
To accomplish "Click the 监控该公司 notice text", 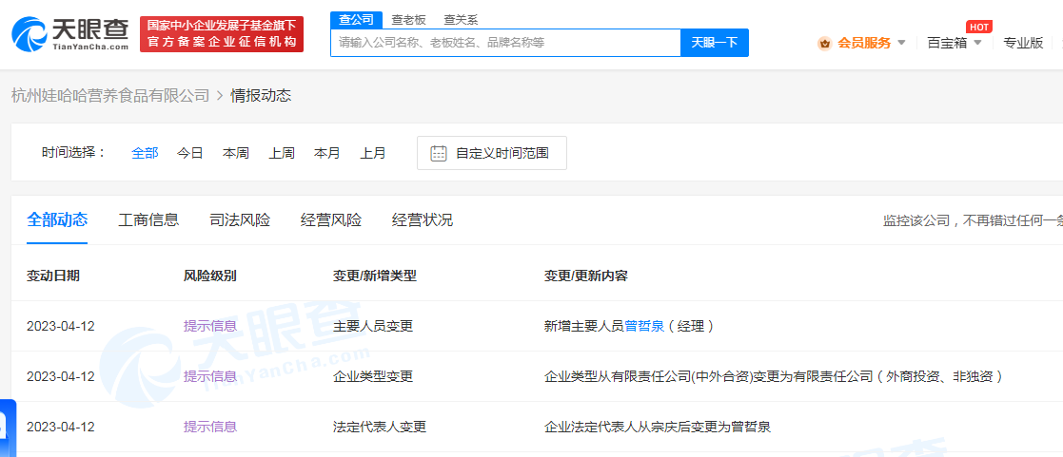I will [973, 220].
